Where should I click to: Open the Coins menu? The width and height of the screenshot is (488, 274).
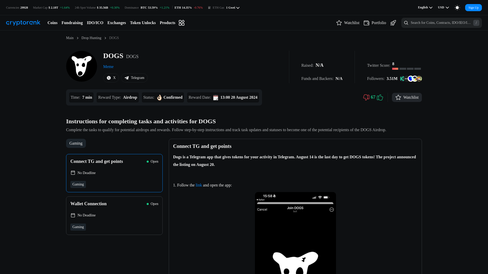point(52,23)
